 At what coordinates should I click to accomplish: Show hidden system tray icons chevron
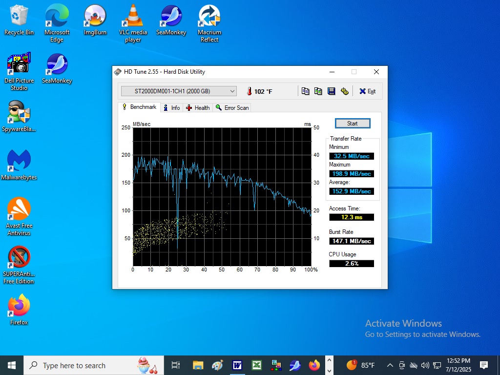coord(390,365)
